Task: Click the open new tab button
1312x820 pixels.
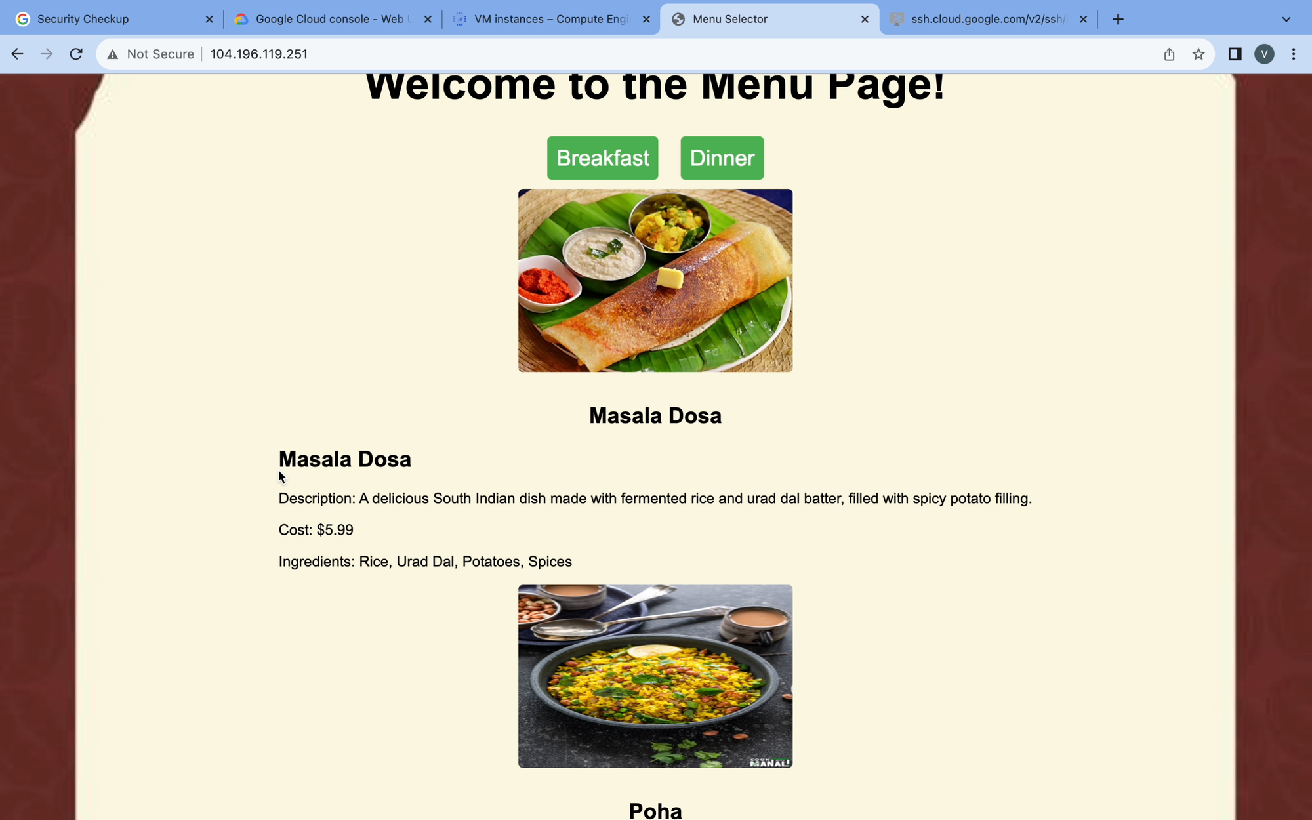Action: 1118,19
